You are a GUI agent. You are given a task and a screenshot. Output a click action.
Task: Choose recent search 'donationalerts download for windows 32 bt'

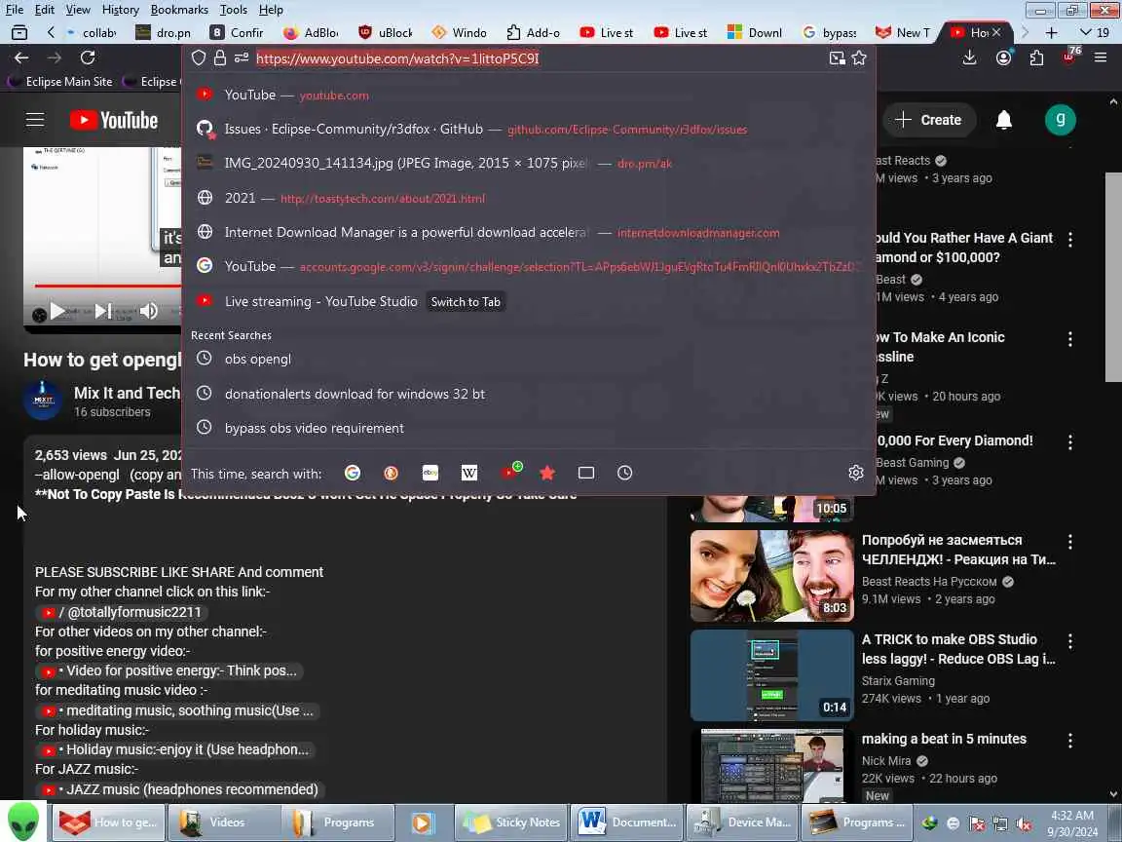tap(528, 394)
